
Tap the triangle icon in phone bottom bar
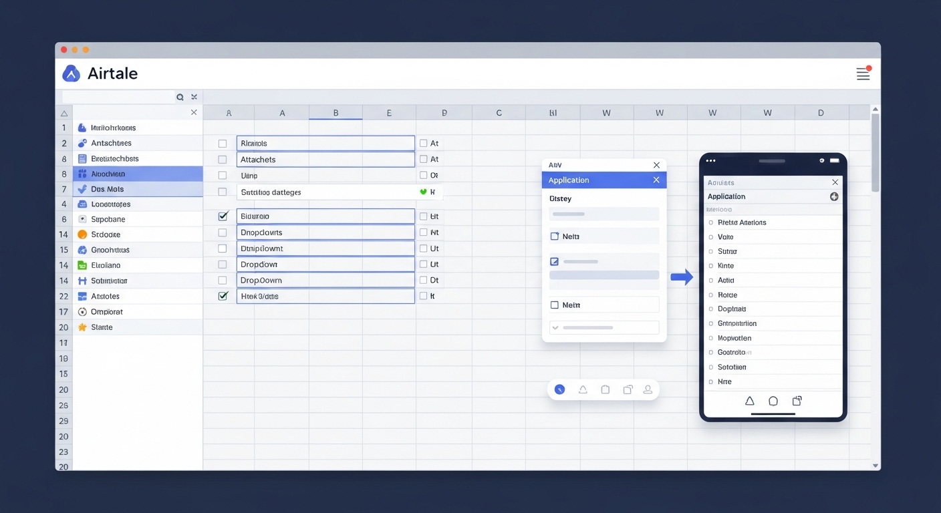pyautogui.click(x=749, y=401)
